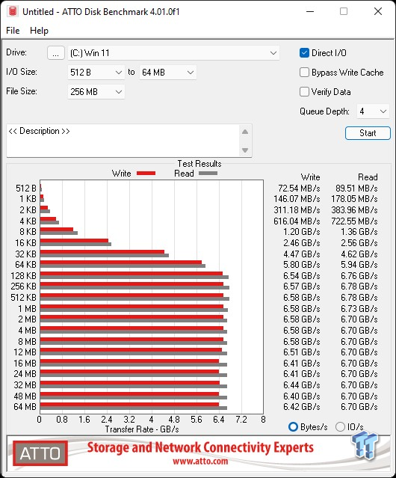Screen dimensions: 396x478
Task: Click the red Write legend swatch
Action: pos(146,173)
